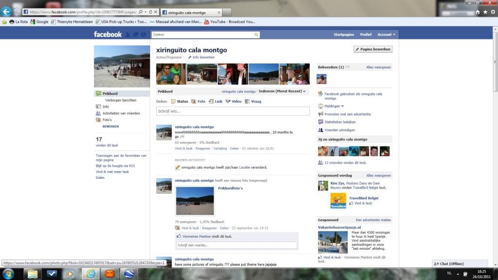Open the VakantiehuizenSpanje.nl ad link

(339, 227)
